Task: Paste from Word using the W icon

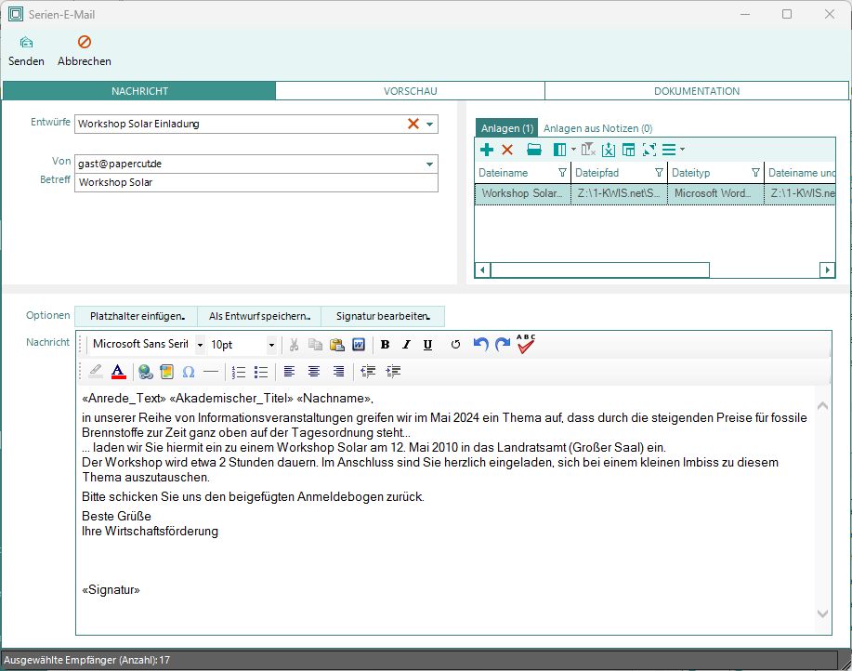Action: 359,345
